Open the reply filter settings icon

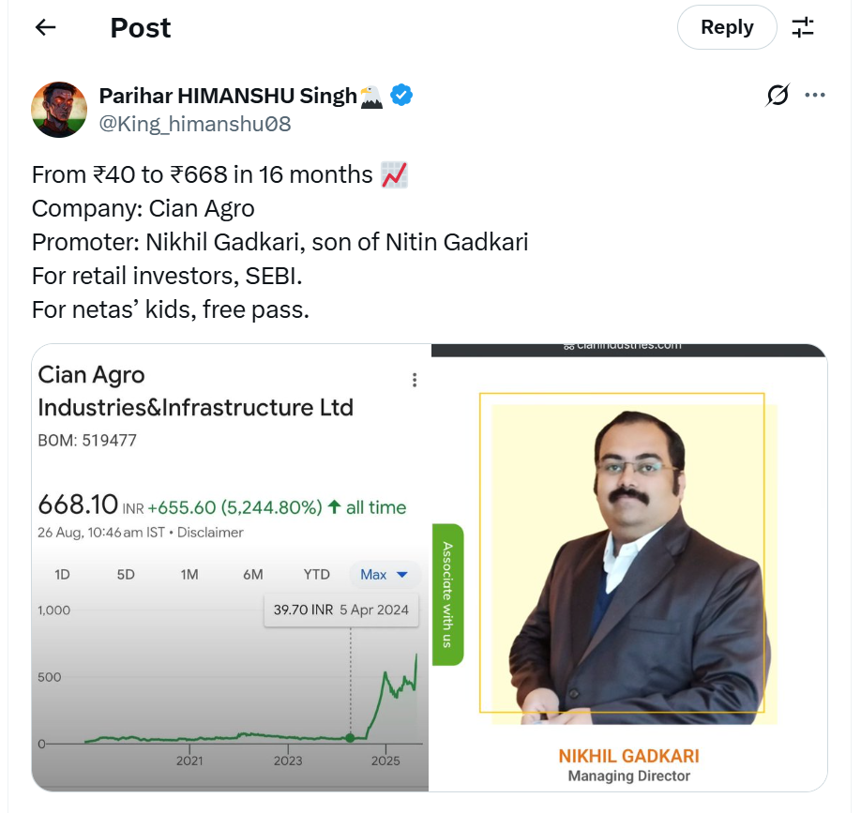click(803, 27)
